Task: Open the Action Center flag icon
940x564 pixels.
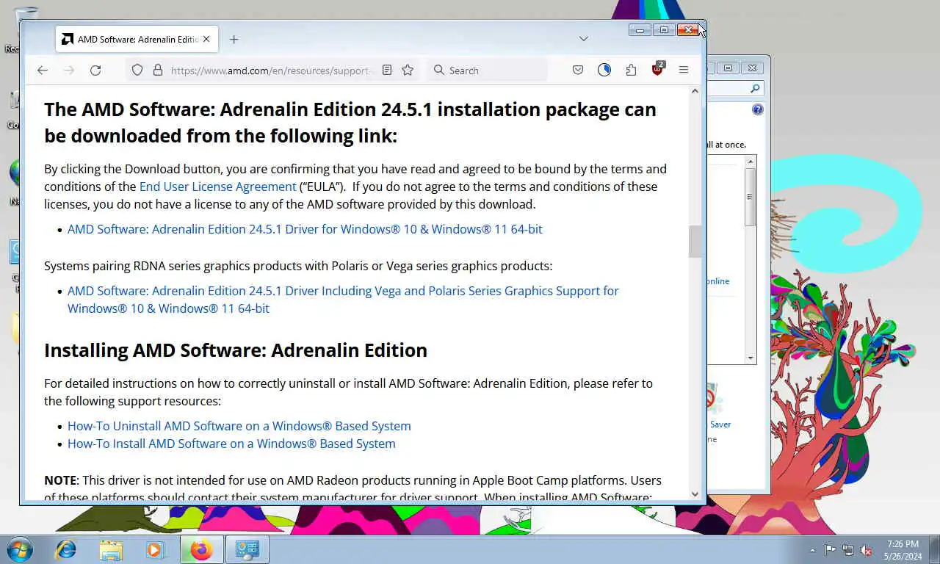Action: tap(830, 550)
